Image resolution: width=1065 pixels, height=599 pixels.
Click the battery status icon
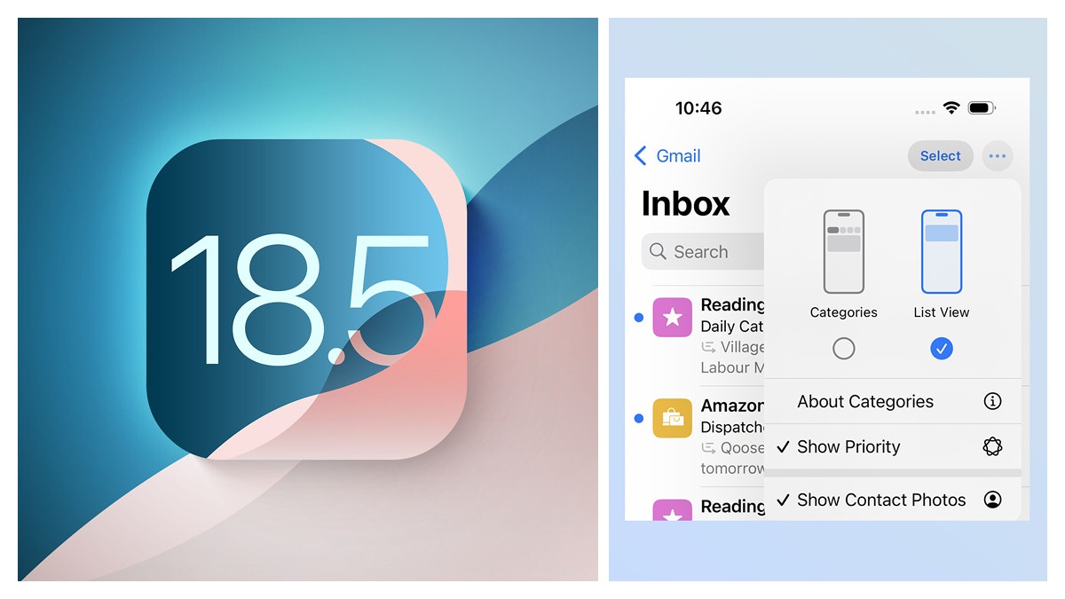coord(982,108)
